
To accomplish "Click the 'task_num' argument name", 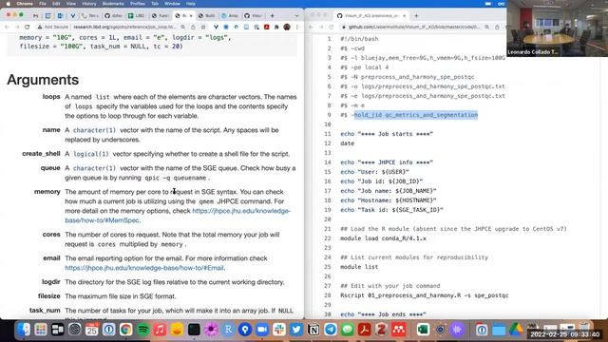I will tap(45, 311).
